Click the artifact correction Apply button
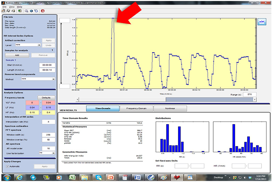272x182 pixels. coord(49,40)
